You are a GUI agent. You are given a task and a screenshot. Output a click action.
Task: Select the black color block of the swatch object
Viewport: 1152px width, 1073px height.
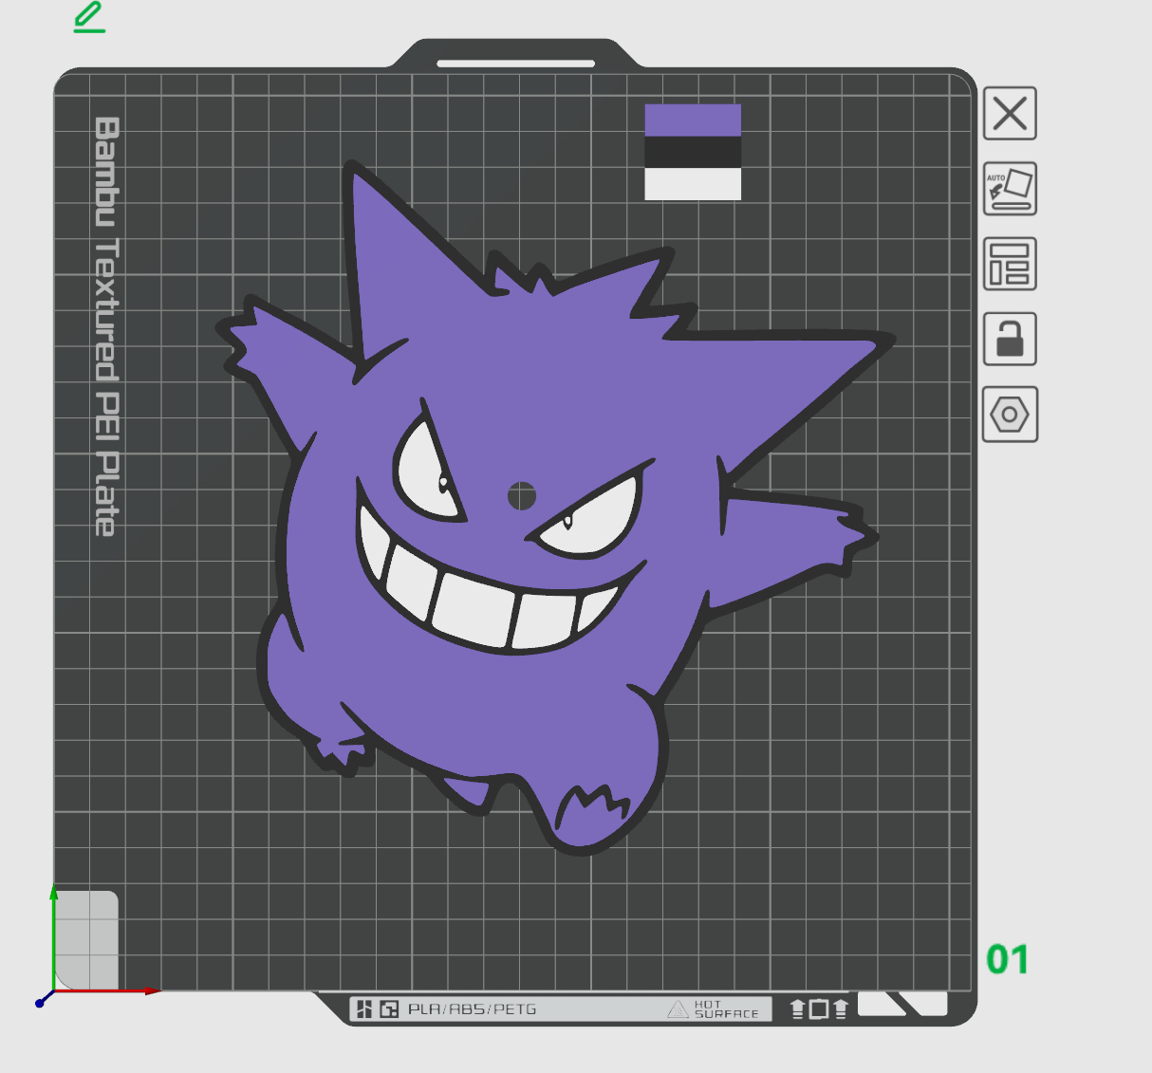coord(693,153)
